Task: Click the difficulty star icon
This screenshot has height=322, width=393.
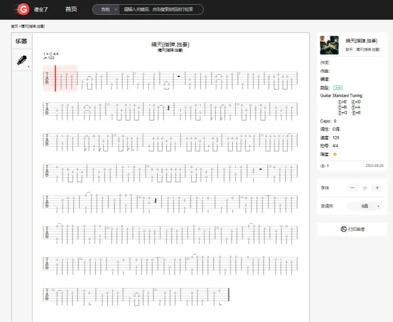Action: [x=335, y=154]
